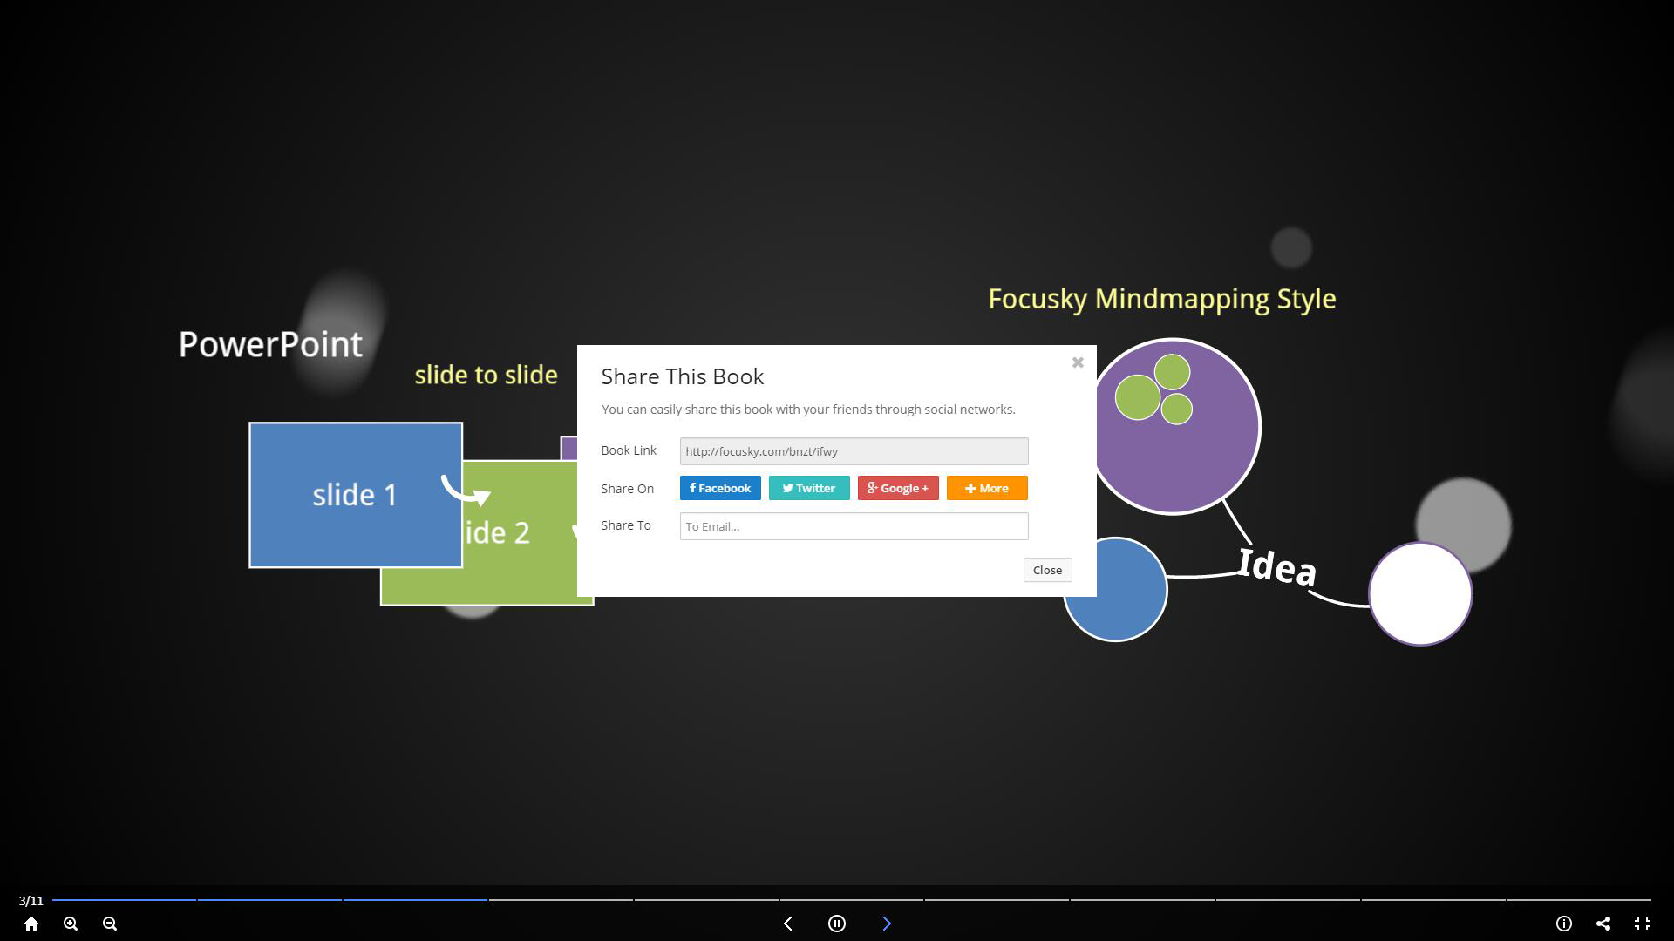Jump to the last progress segment
Image resolution: width=1674 pixels, height=941 pixels.
pyautogui.click(x=1579, y=900)
